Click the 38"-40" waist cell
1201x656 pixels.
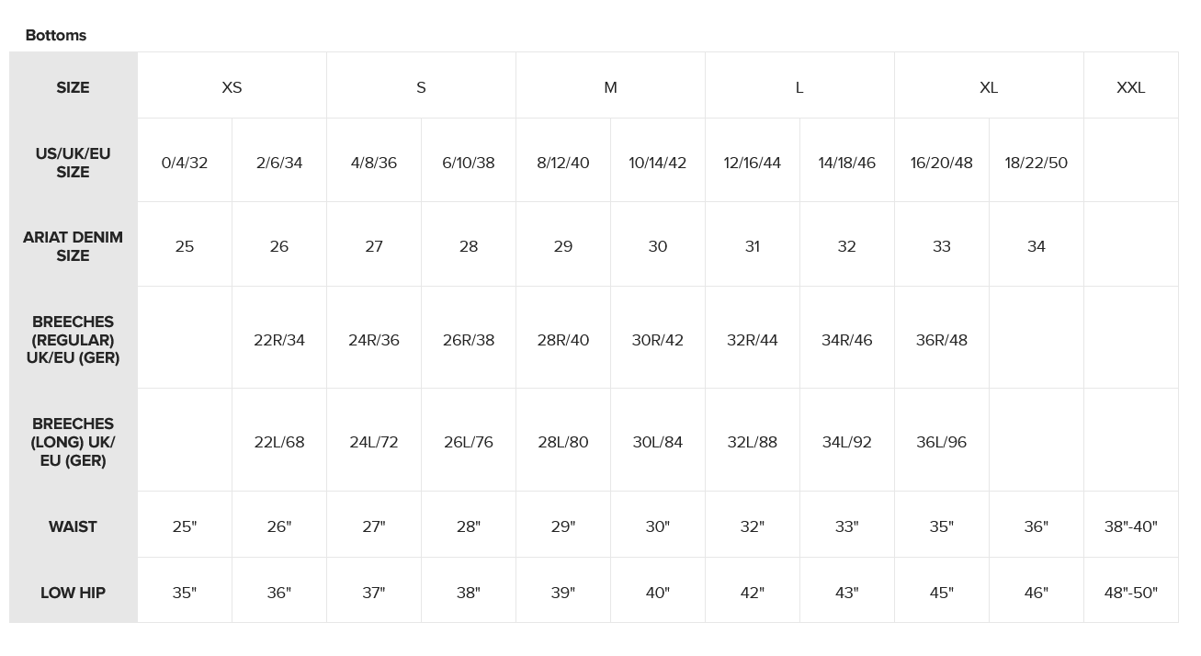pos(1130,526)
